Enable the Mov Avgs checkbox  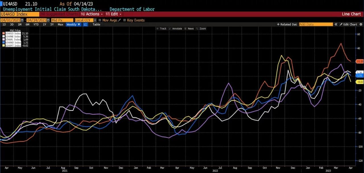pyautogui.click(x=99, y=20)
